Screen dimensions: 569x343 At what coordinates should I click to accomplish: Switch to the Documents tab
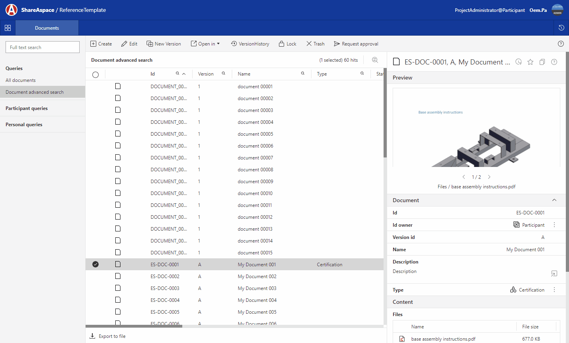pyautogui.click(x=47, y=28)
